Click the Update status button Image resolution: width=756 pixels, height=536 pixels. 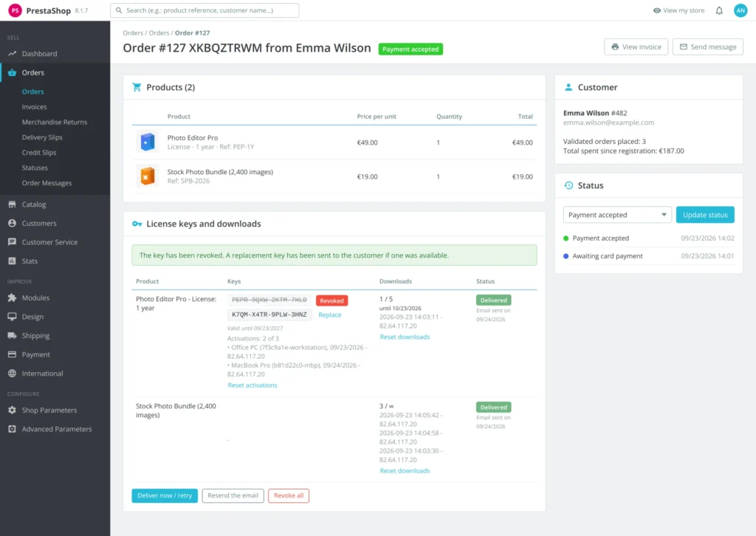(705, 215)
